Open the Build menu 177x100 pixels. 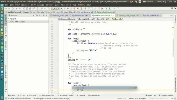point(57,5)
